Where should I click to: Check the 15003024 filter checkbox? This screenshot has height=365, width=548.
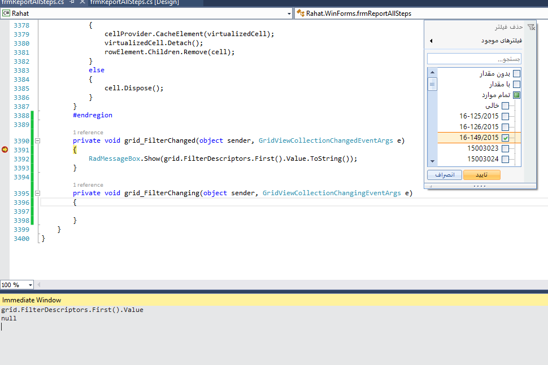pos(506,160)
